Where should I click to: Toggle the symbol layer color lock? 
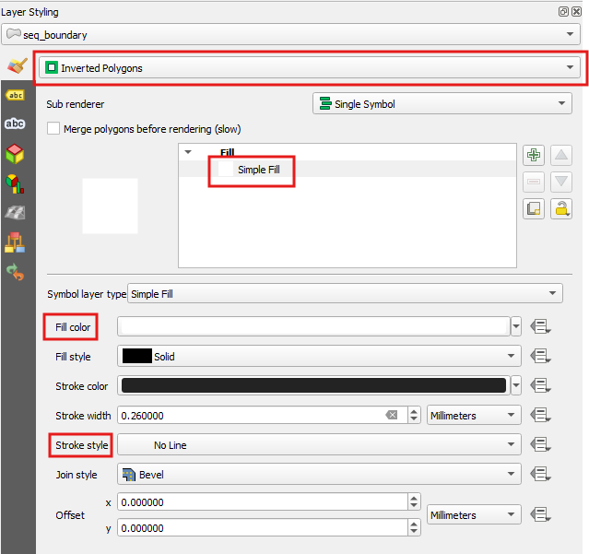[561, 208]
